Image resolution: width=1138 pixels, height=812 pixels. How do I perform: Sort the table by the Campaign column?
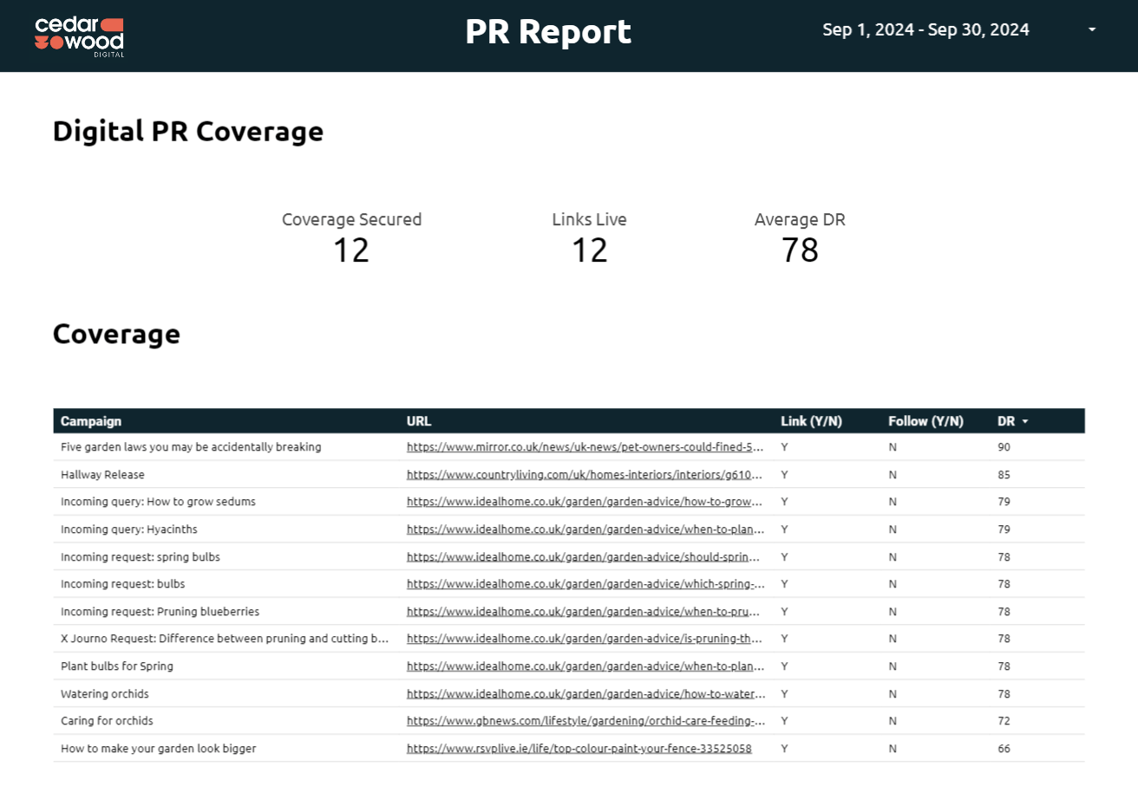(x=91, y=421)
